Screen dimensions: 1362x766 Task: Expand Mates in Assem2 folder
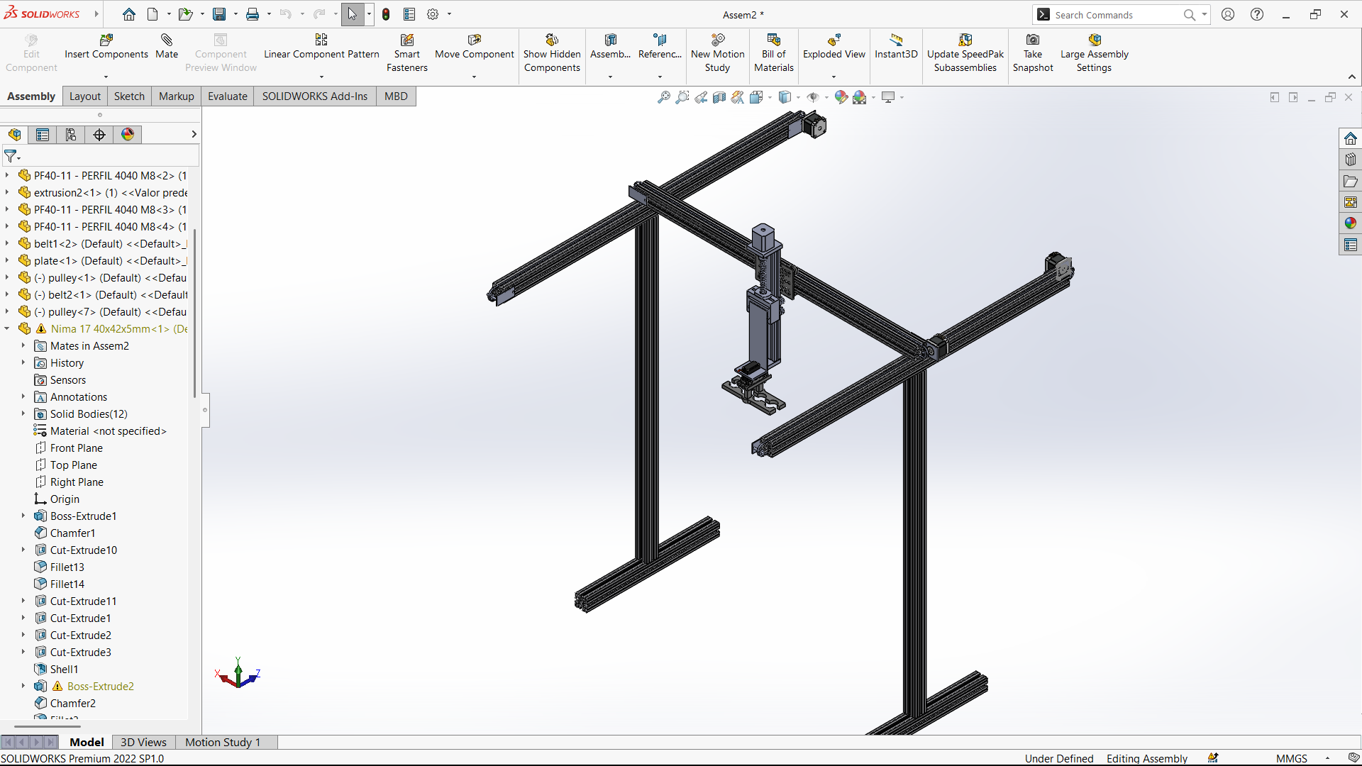tap(23, 345)
